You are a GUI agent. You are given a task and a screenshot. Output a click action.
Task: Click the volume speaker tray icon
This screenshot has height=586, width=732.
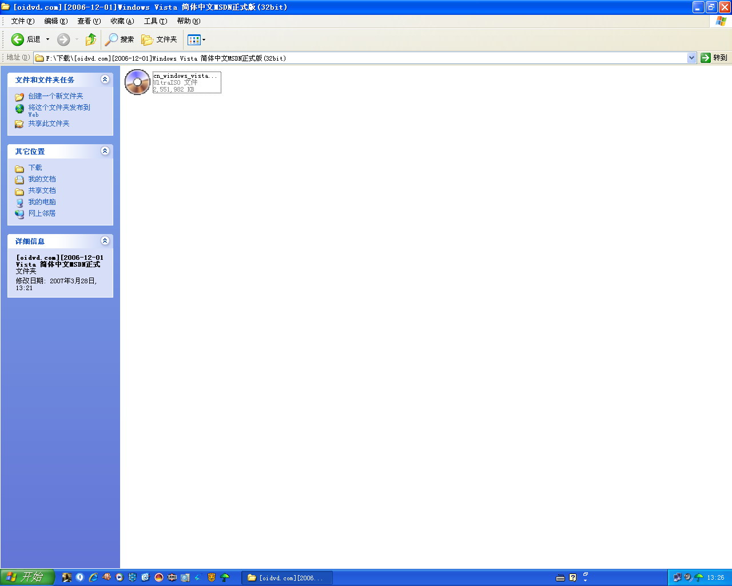click(x=688, y=577)
